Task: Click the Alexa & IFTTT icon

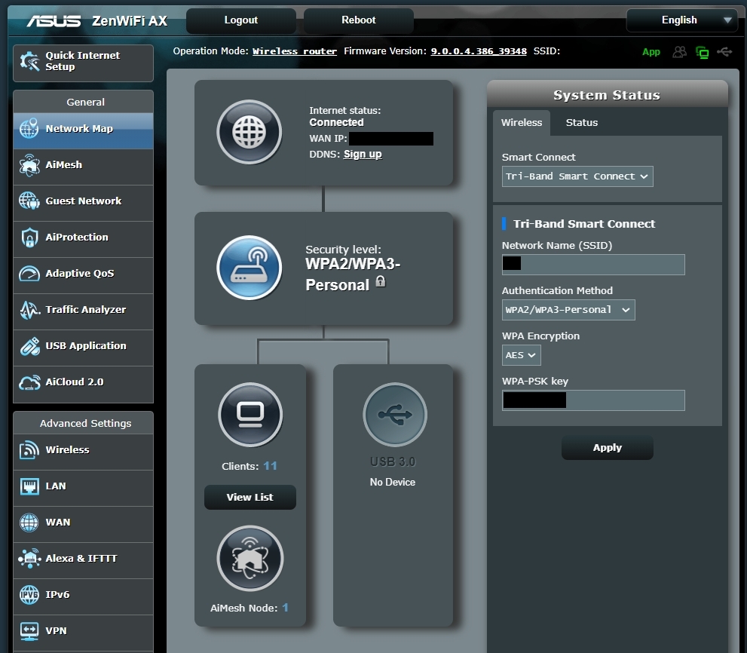Action: 29,559
